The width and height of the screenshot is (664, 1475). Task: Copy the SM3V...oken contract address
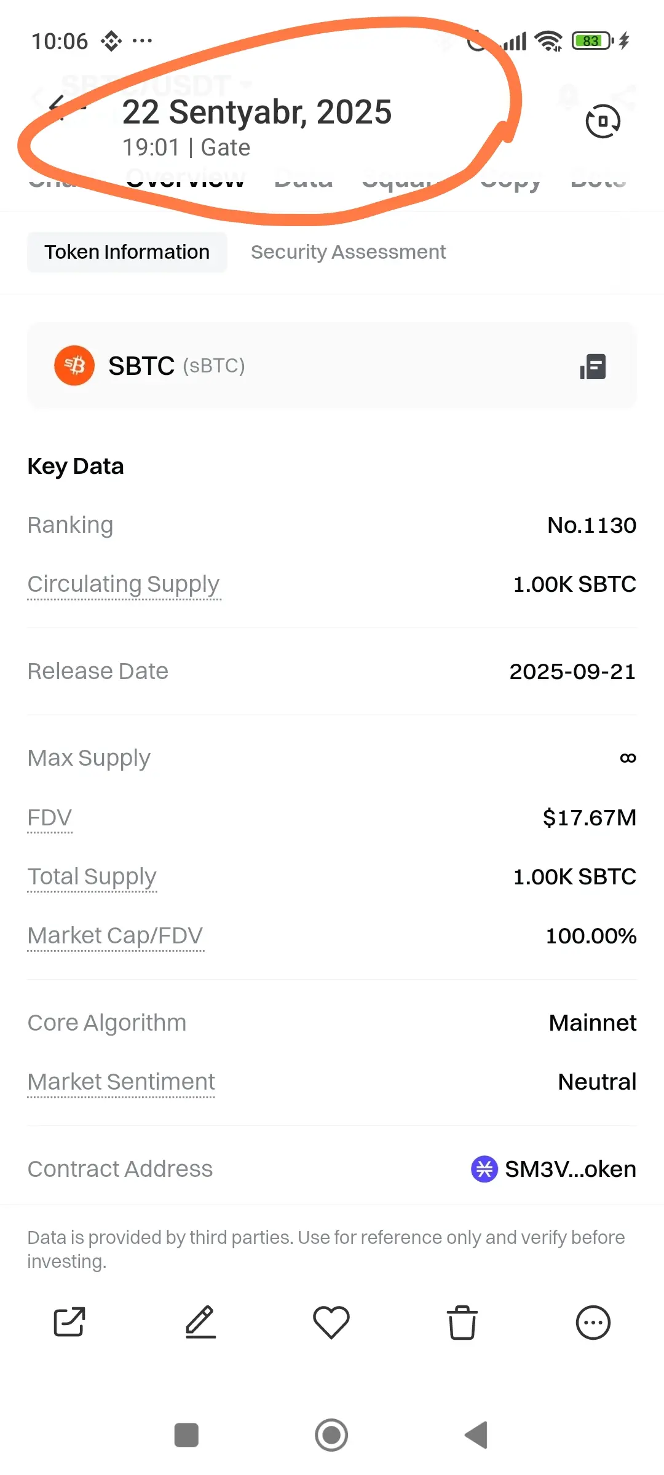click(x=570, y=1168)
